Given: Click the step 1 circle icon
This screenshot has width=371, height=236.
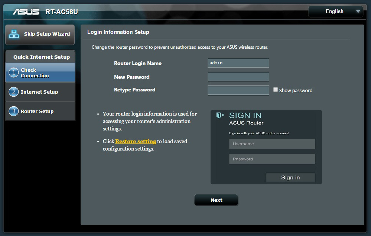Looking at the screenshot, I should [x=14, y=72].
